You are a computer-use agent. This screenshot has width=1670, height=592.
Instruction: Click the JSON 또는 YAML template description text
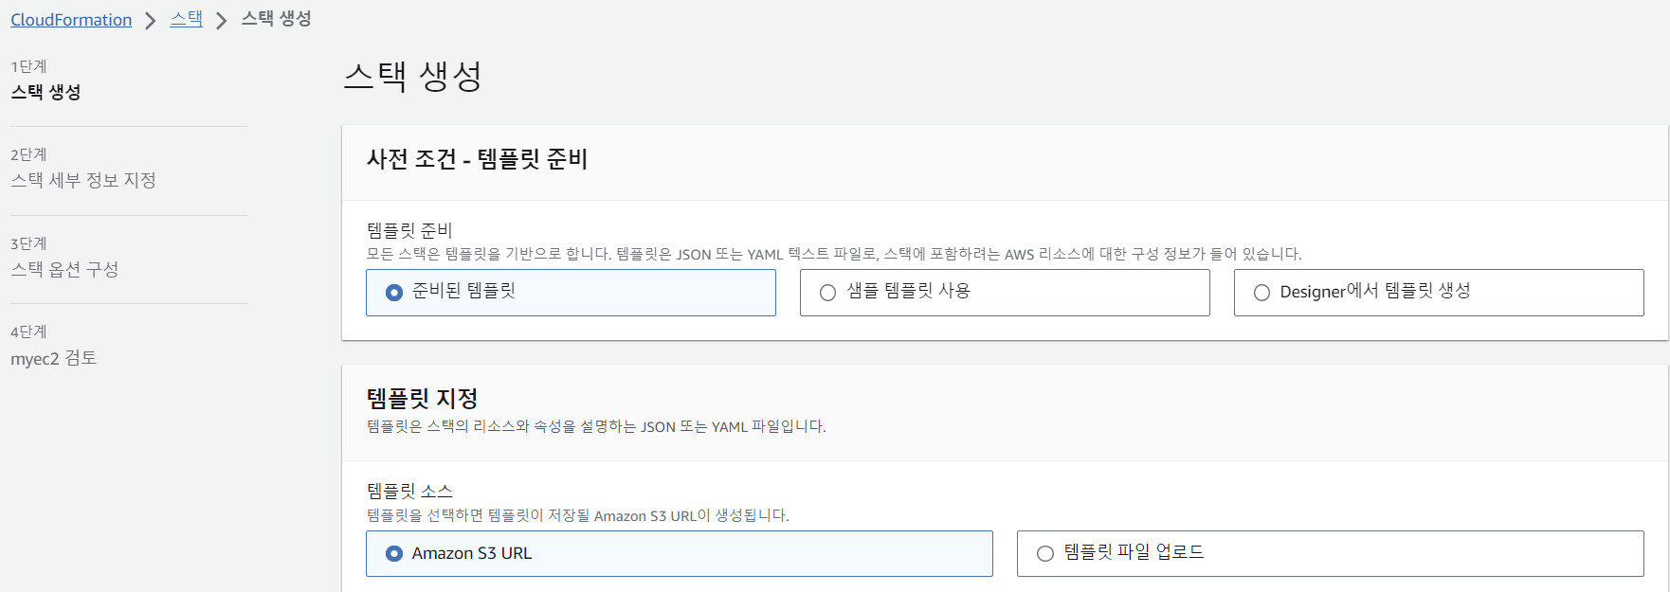pos(834,254)
